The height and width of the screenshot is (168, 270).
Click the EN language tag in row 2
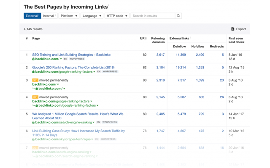[x=99, y=72]
